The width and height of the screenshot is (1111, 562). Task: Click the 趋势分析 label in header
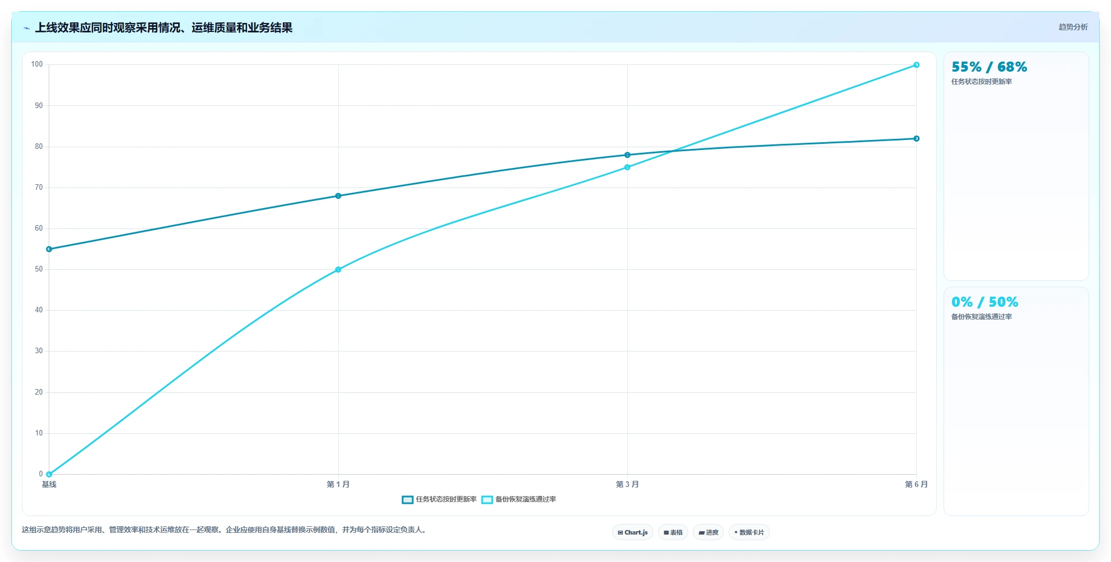[x=1073, y=27]
